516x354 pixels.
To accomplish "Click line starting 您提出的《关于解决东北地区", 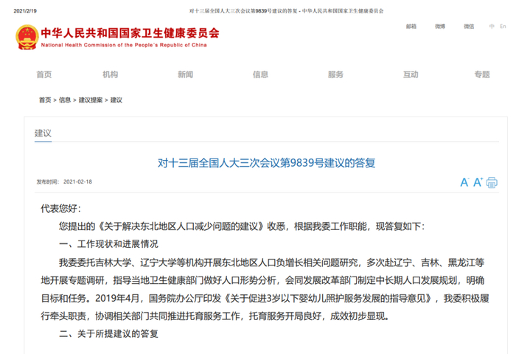I will coord(242,226).
